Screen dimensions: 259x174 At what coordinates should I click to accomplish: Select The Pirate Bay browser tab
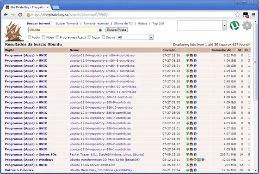[x=27, y=7]
